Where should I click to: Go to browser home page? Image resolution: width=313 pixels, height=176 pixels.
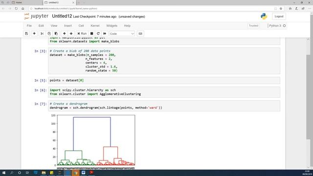(23, 9)
